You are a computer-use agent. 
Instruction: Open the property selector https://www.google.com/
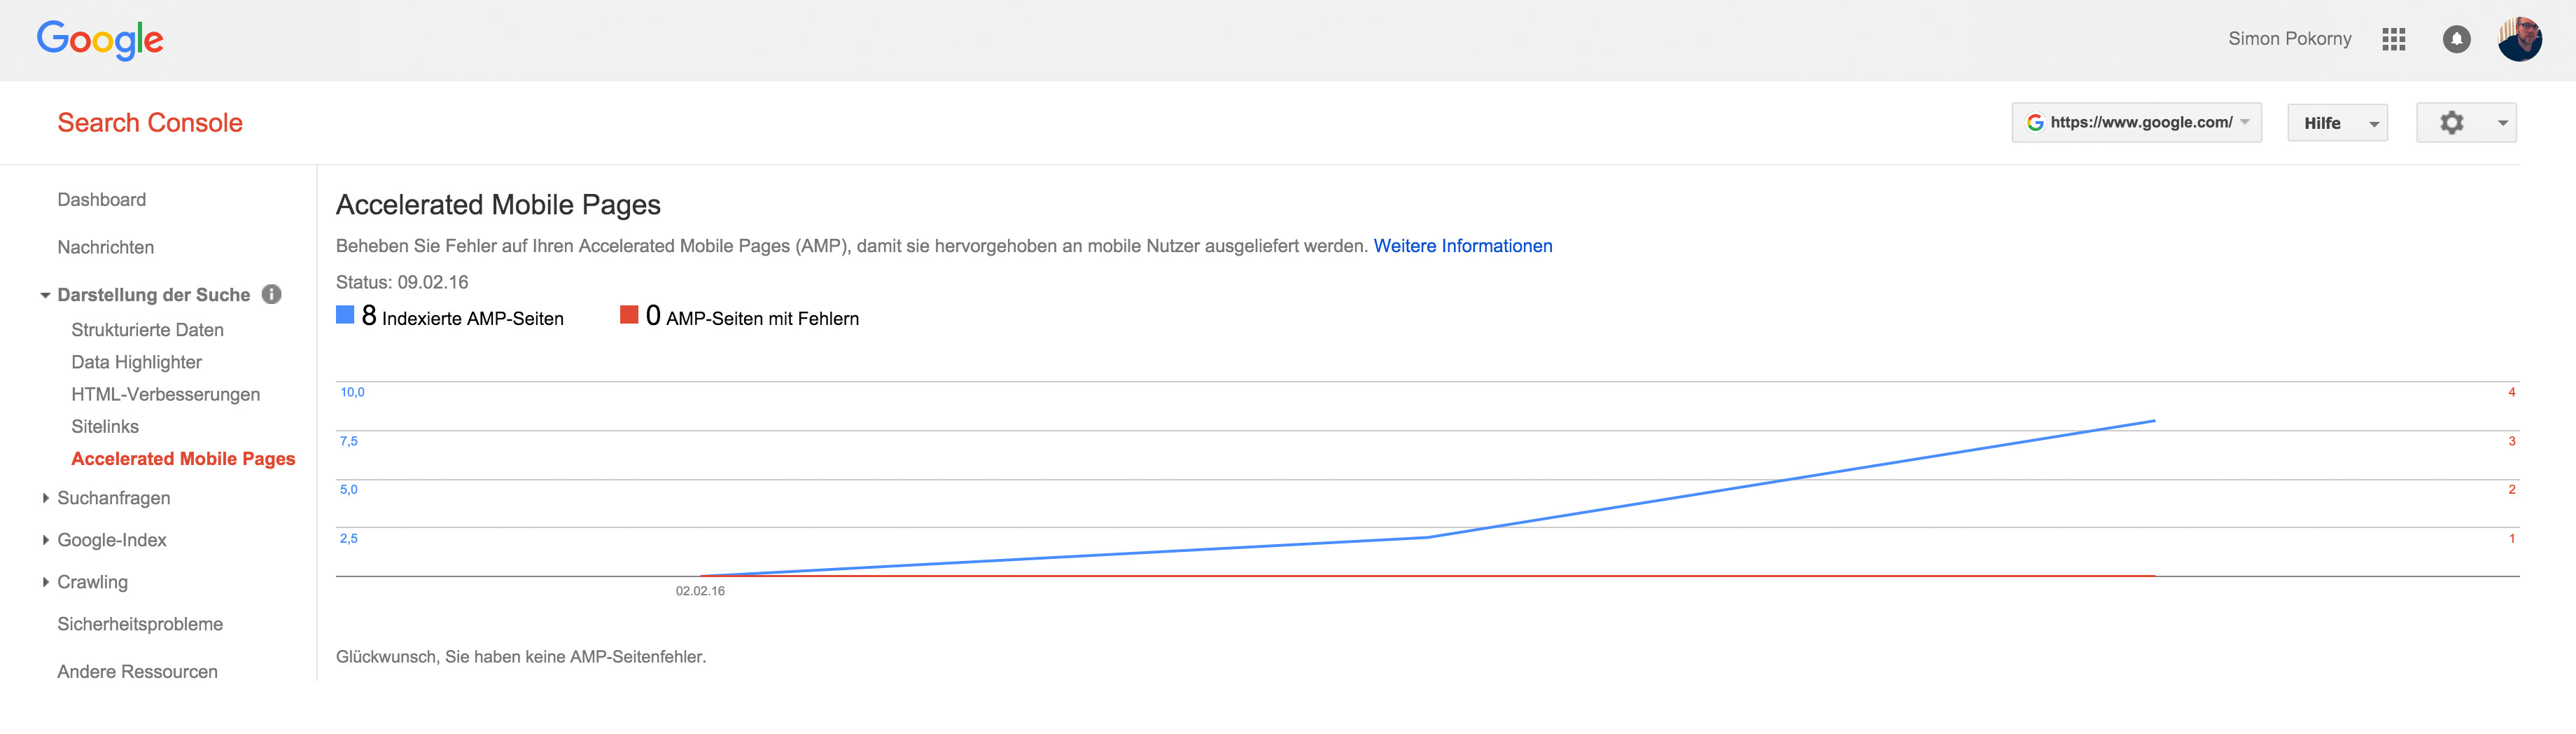pyautogui.click(x=2136, y=123)
